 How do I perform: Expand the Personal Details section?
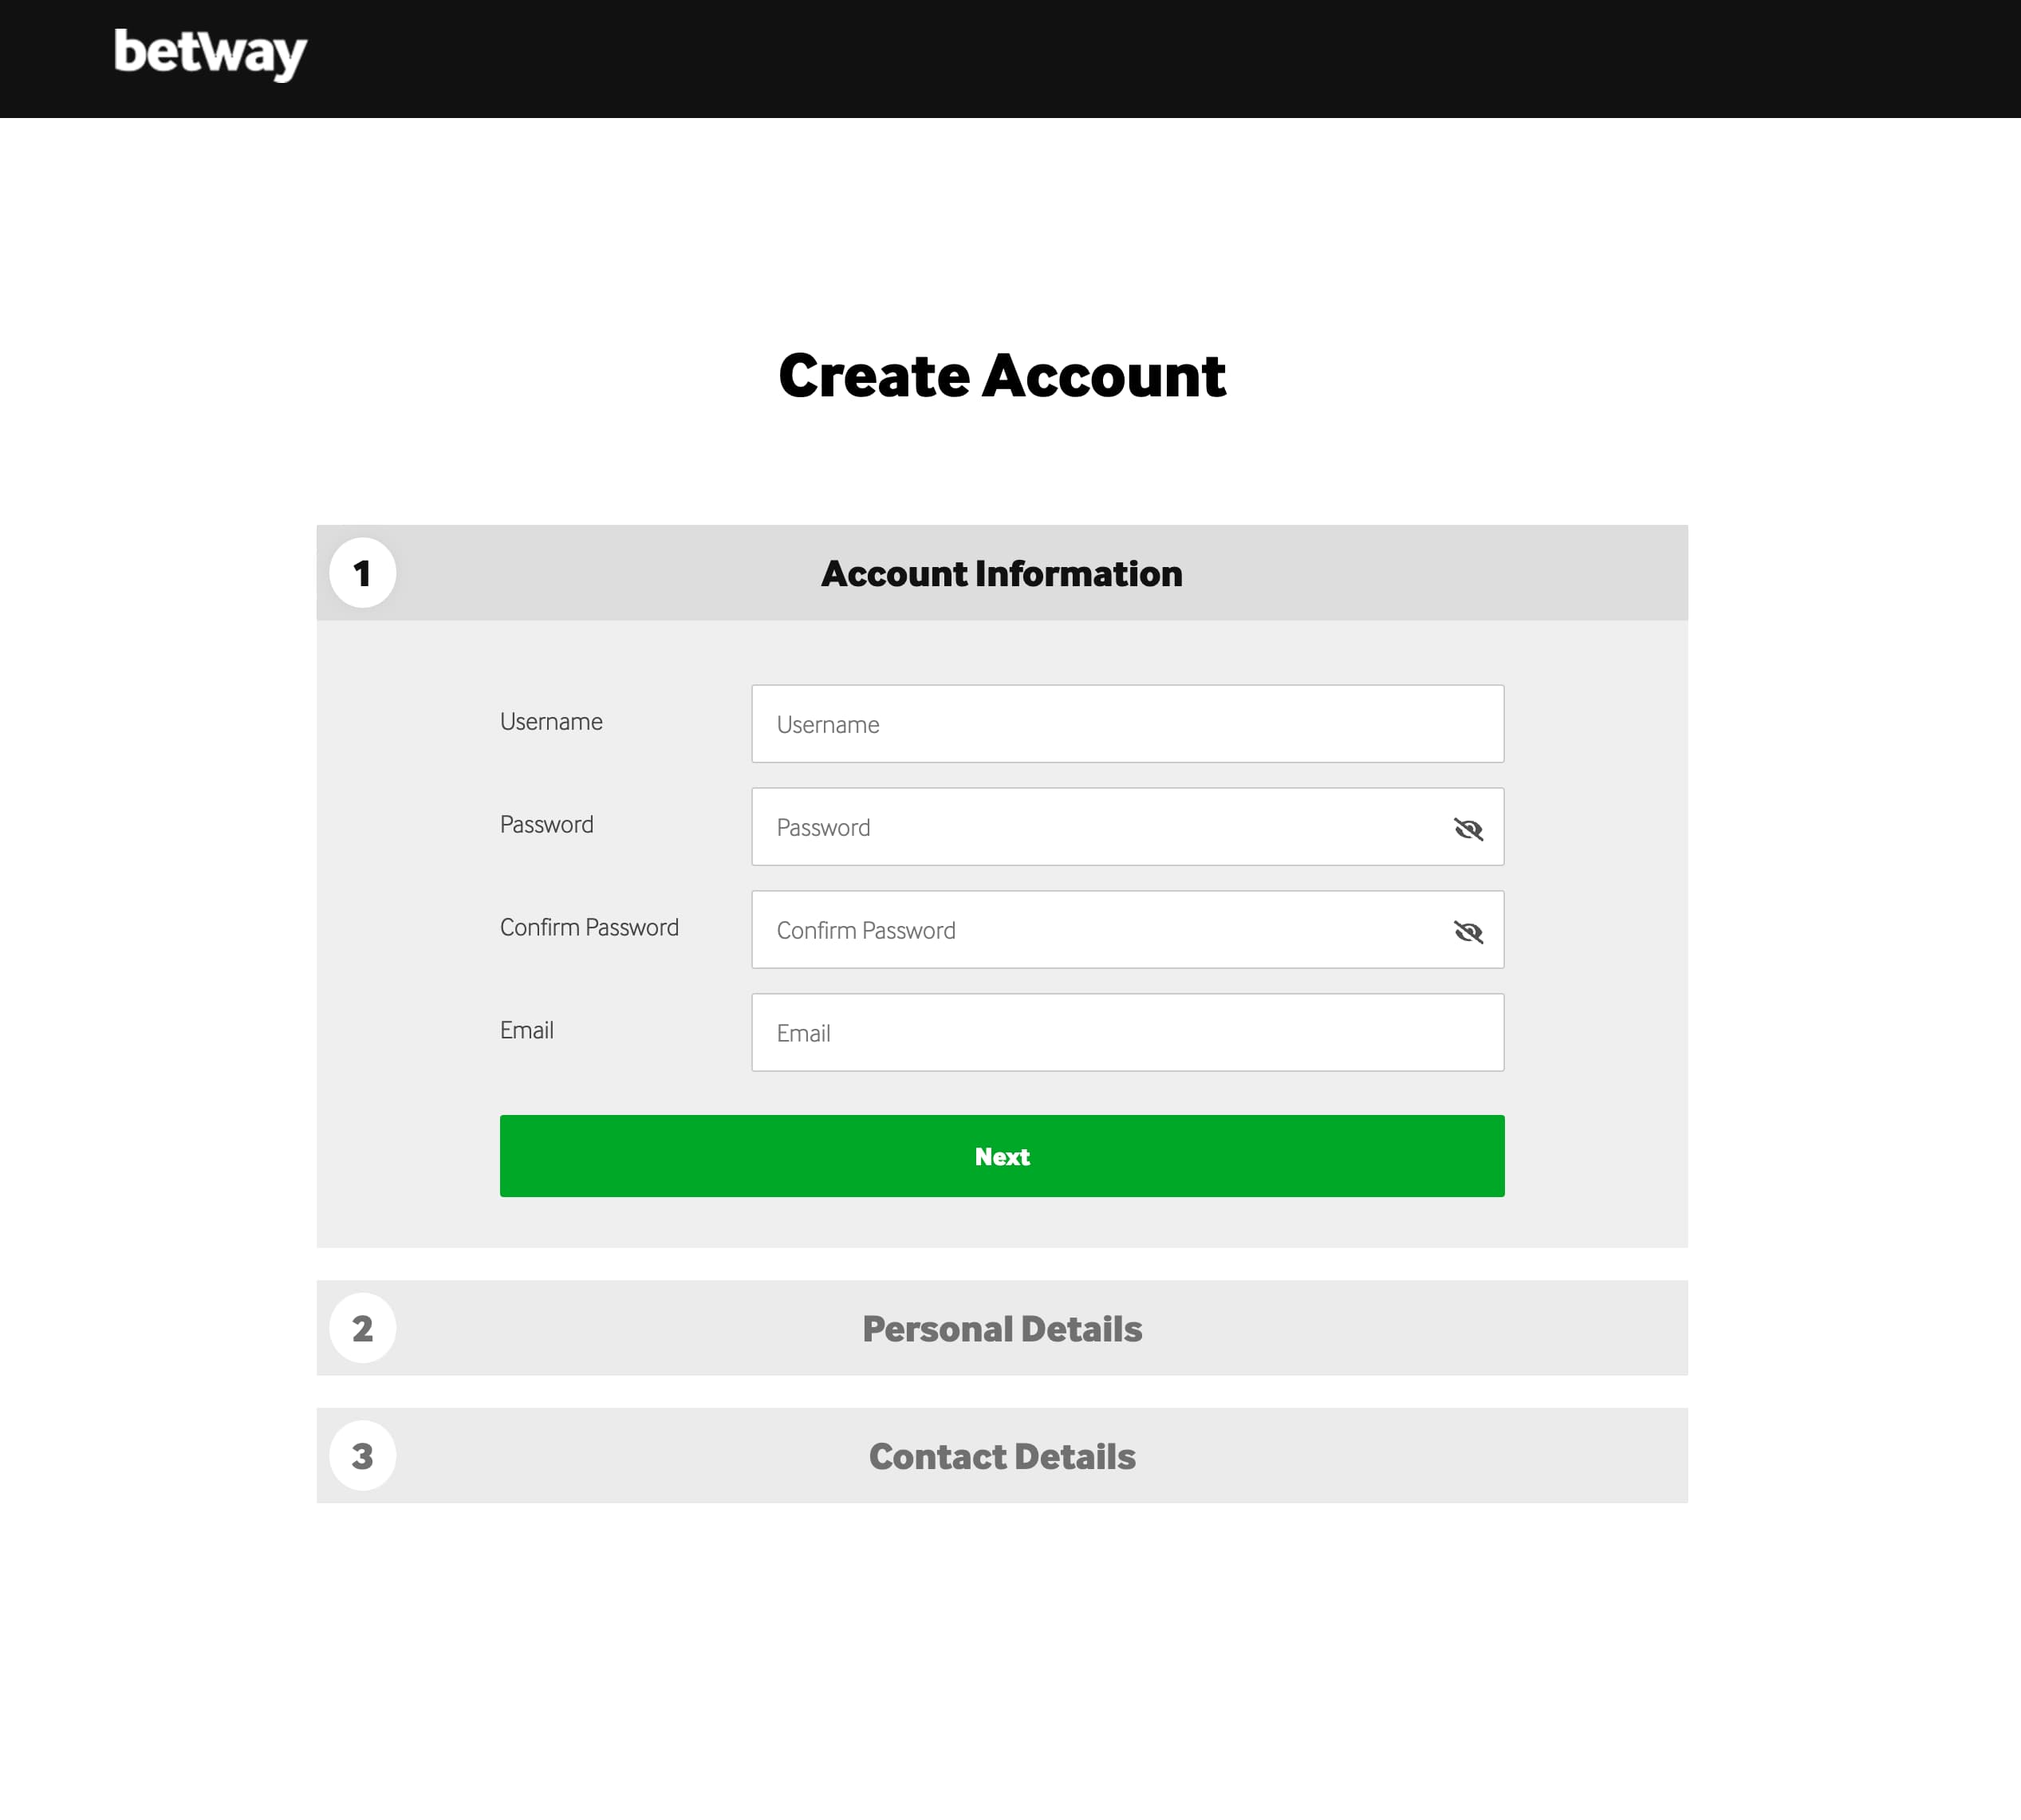[1001, 1328]
